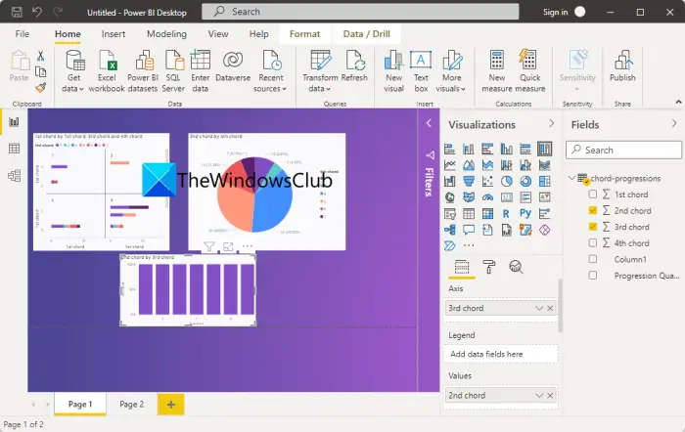
Task: Select the Q&A speech bubble visual icon
Action: click(x=469, y=230)
